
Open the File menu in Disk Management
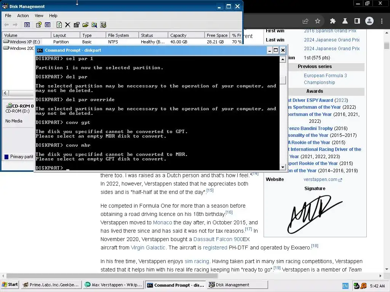pyautogui.click(x=8, y=16)
